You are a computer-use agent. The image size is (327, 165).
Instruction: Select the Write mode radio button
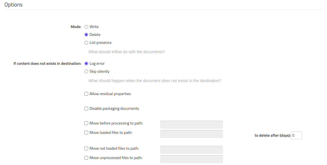click(86, 27)
